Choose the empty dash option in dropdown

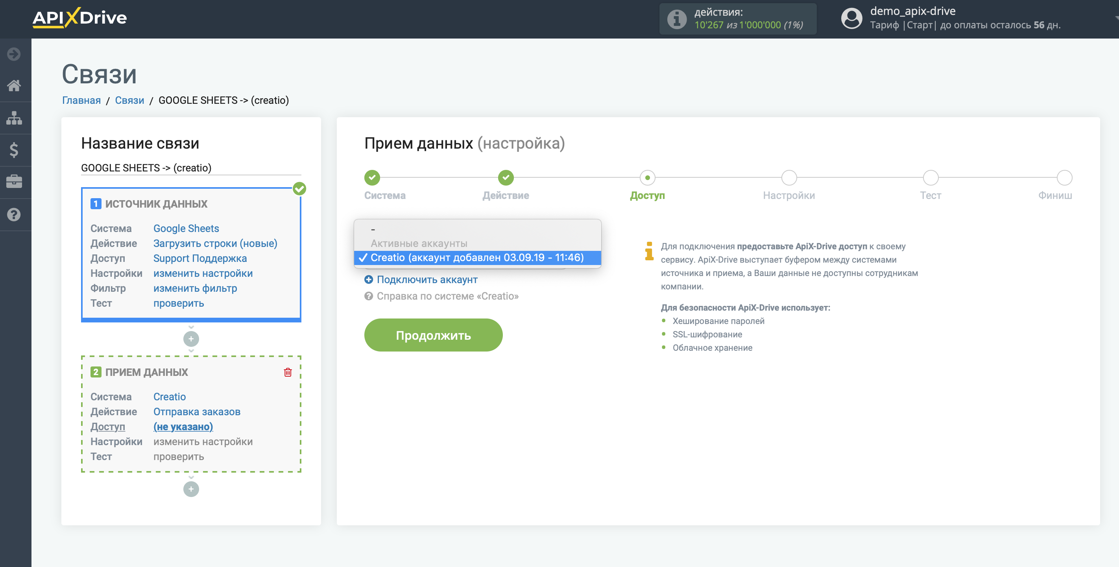point(477,229)
